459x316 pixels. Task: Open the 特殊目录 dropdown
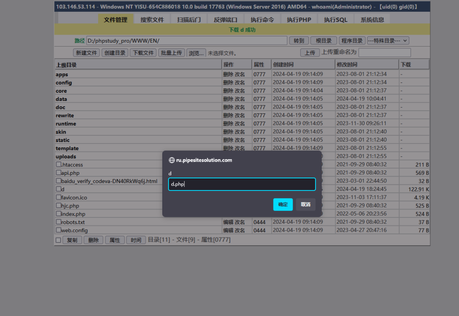(388, 41)
